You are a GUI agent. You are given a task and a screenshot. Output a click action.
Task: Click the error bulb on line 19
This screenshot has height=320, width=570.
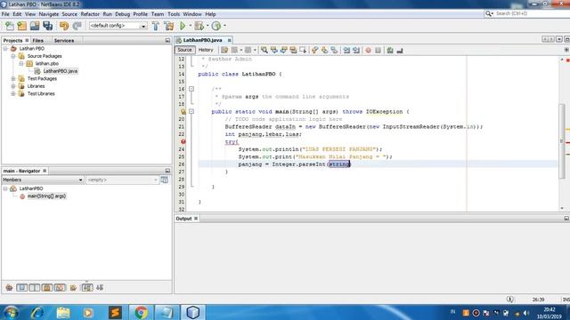coord(183,112)
